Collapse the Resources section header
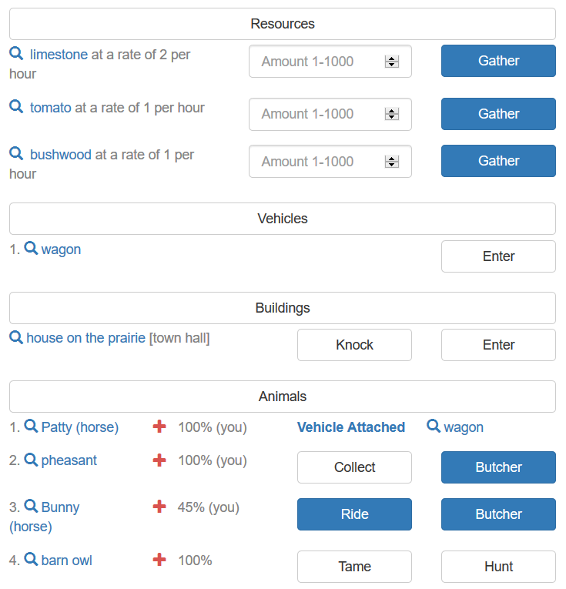Image resolution: width=566 pixels, height=589 pixels. [283, 24]
